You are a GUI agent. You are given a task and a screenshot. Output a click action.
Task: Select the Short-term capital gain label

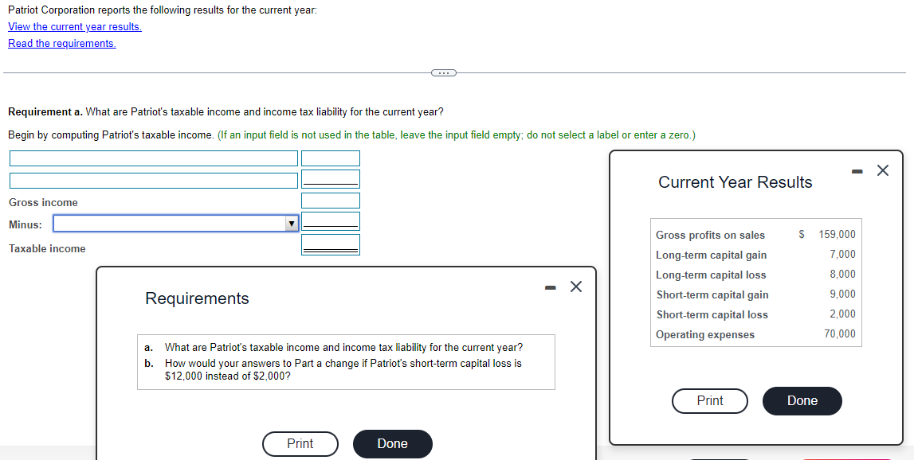[712, 294]
